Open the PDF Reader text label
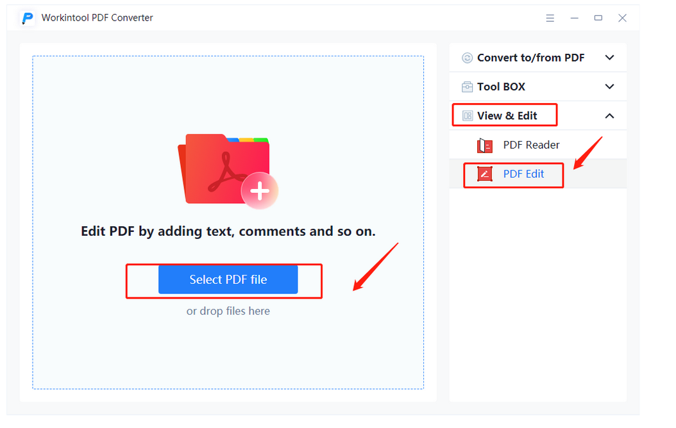The image size is (676, 428). pyautogui.click(x=531, y=145)
